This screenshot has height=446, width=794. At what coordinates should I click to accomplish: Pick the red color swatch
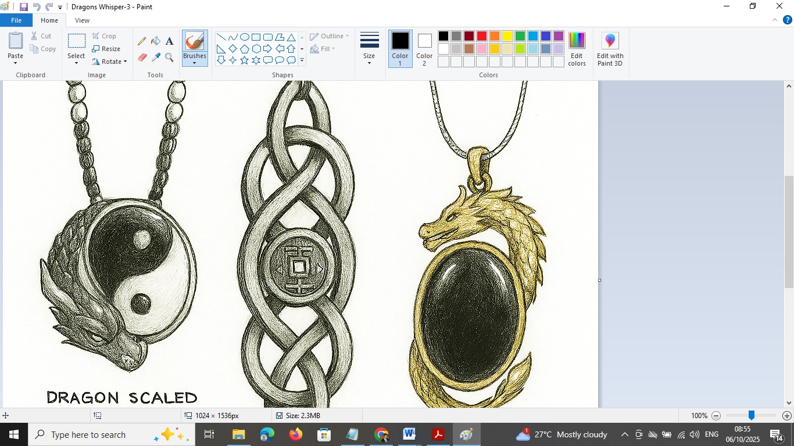point(482,36)
